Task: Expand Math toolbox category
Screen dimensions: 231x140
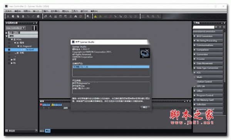Action: [208, 77]
